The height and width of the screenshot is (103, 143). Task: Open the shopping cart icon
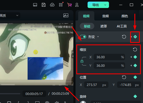click(69, 5)
